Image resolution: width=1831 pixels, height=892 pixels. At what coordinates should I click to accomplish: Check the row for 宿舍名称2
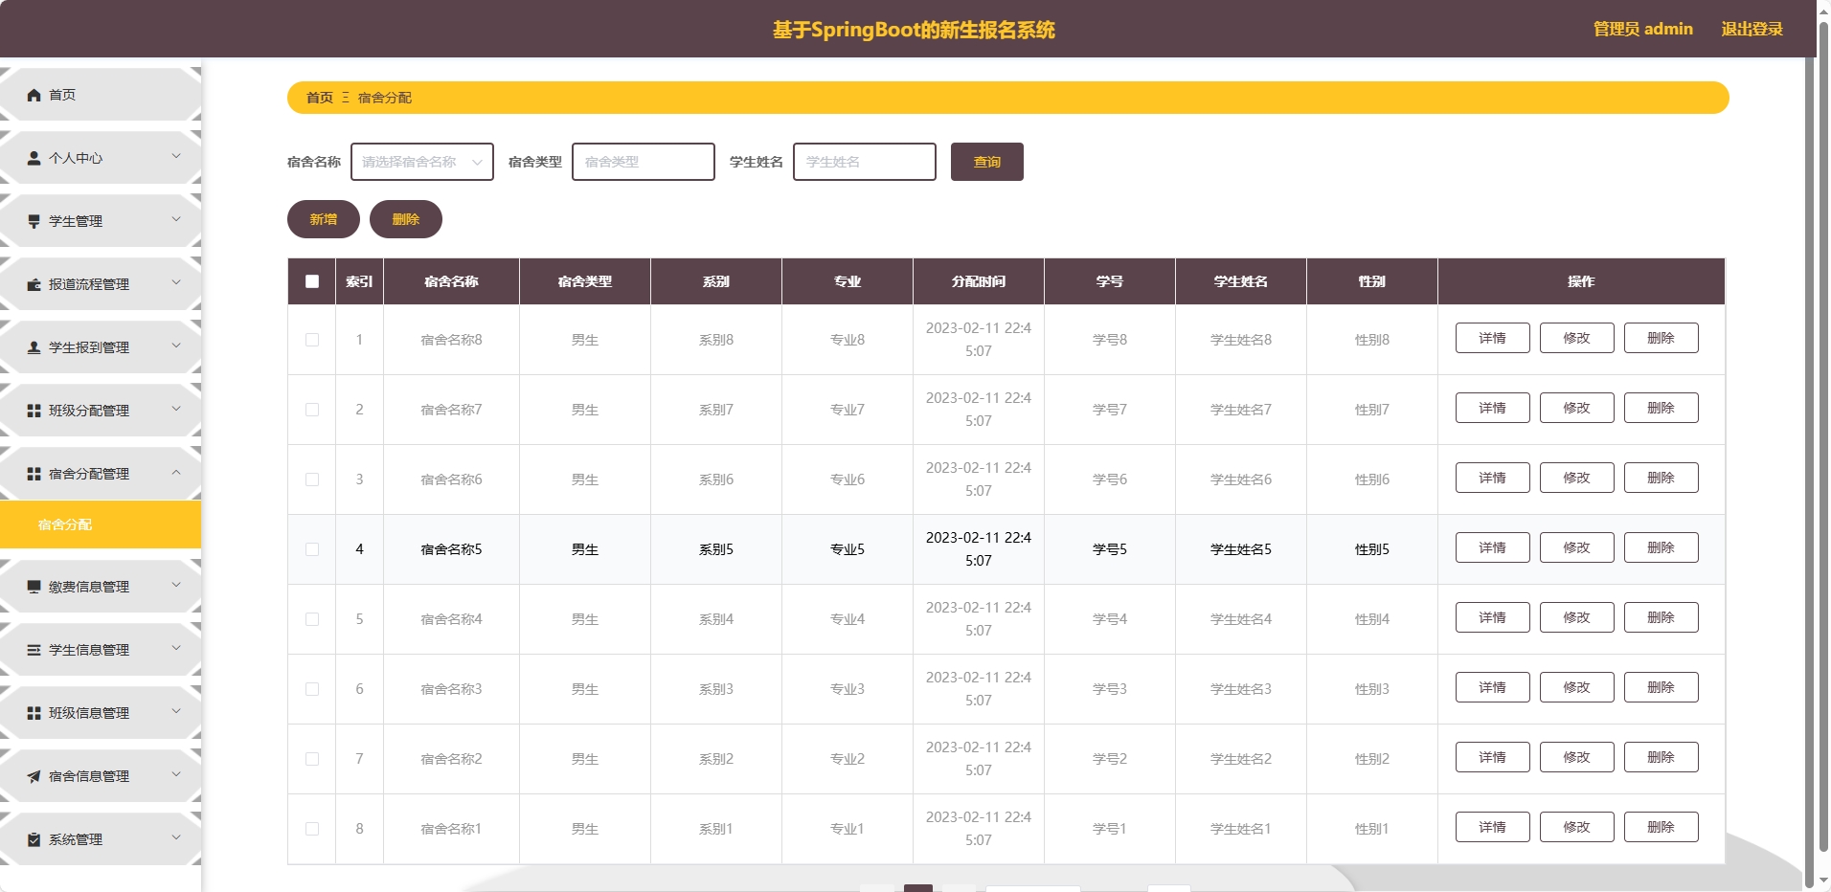312,759
